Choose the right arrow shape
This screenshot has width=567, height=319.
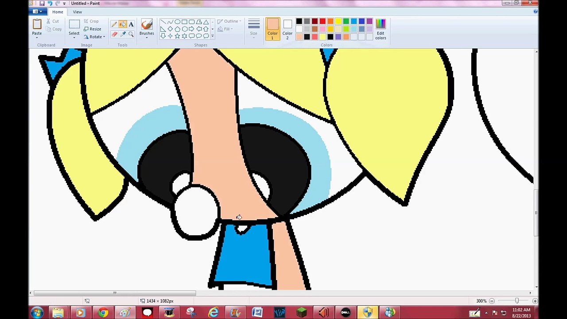191,29
